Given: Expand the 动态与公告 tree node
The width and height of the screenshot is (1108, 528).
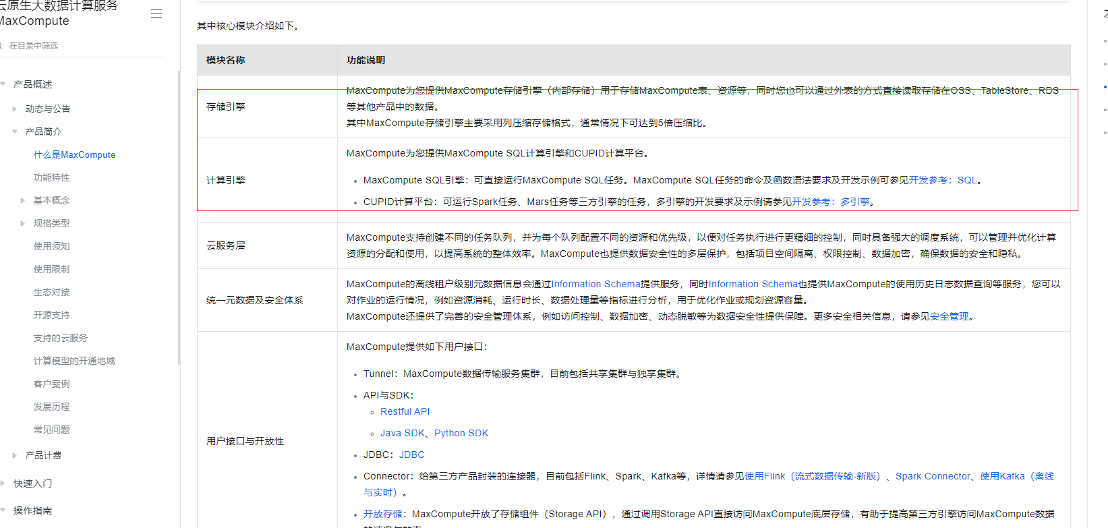Looking at the screenshot, I should [15, 109].
